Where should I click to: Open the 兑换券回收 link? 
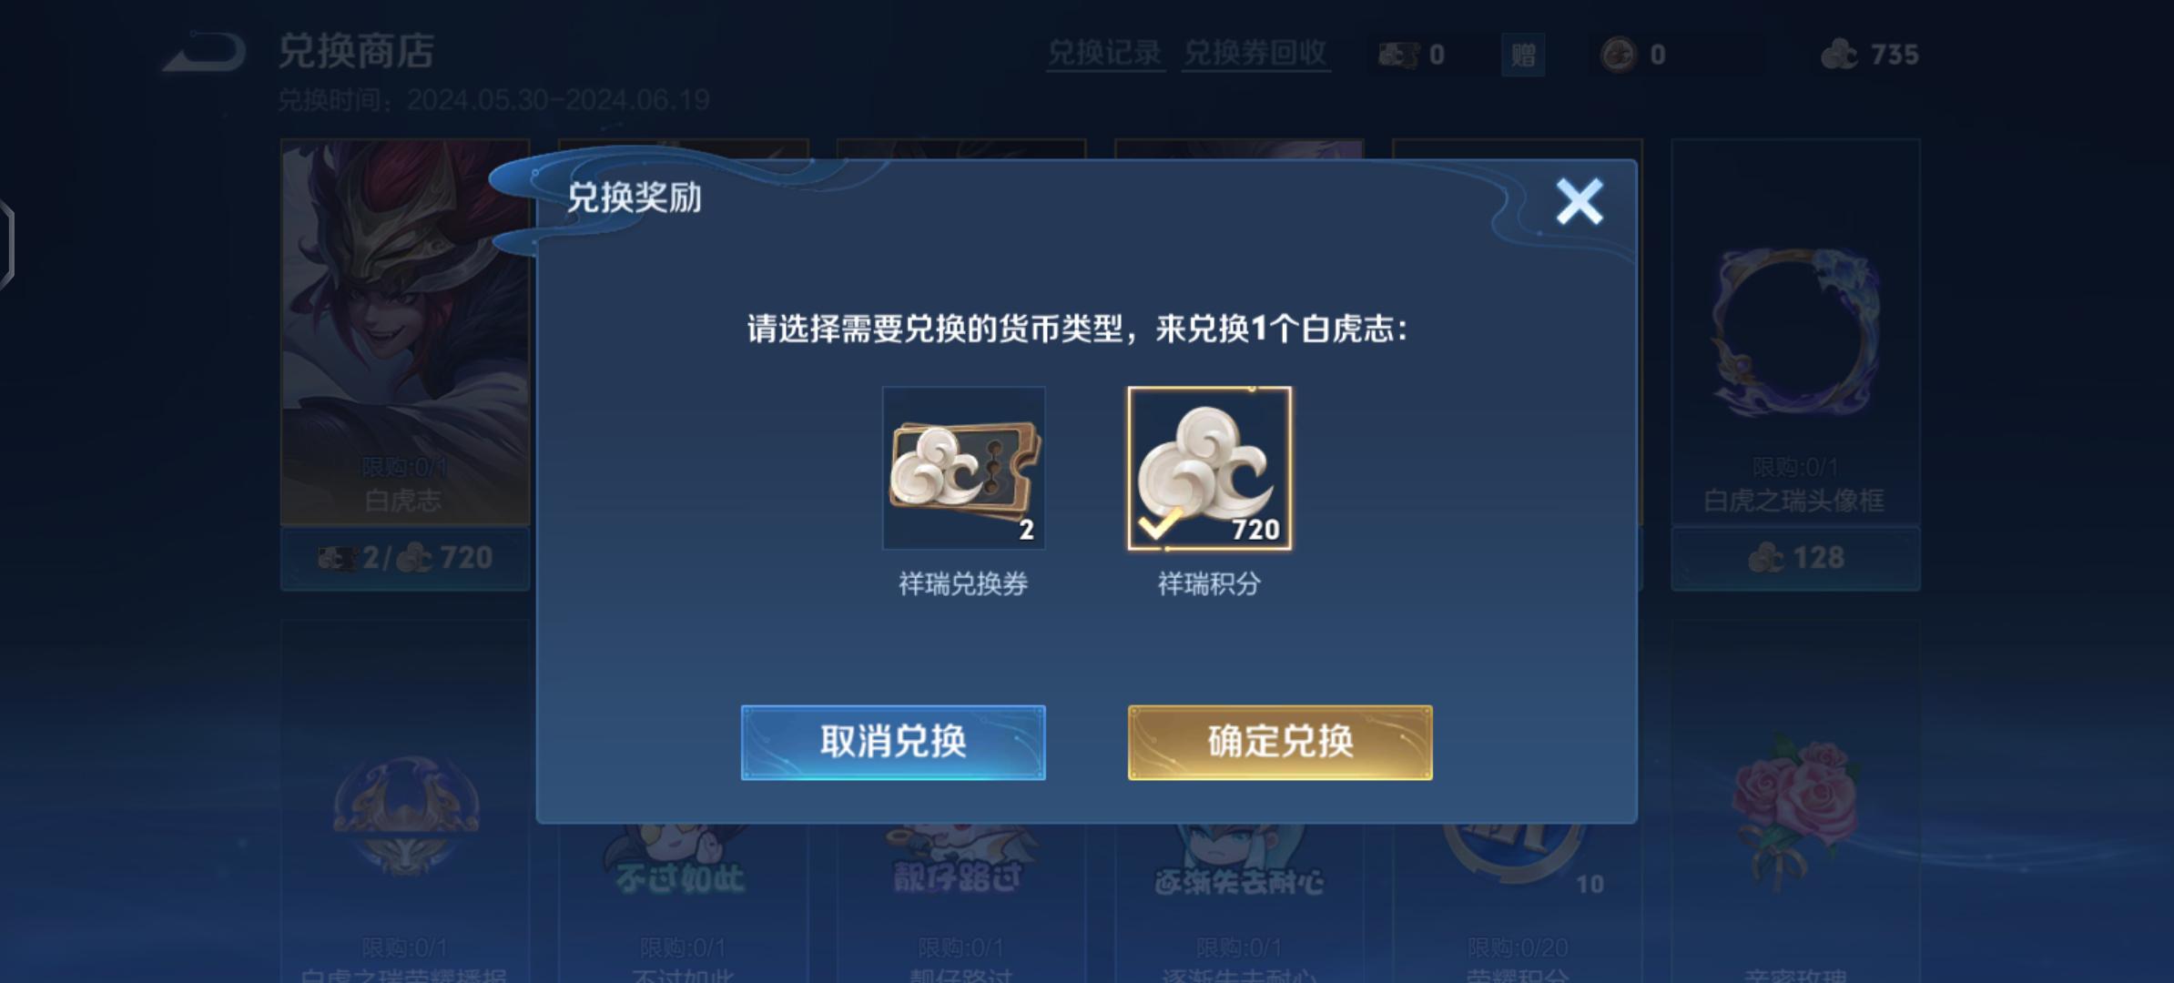click(x=1255, y=54)
